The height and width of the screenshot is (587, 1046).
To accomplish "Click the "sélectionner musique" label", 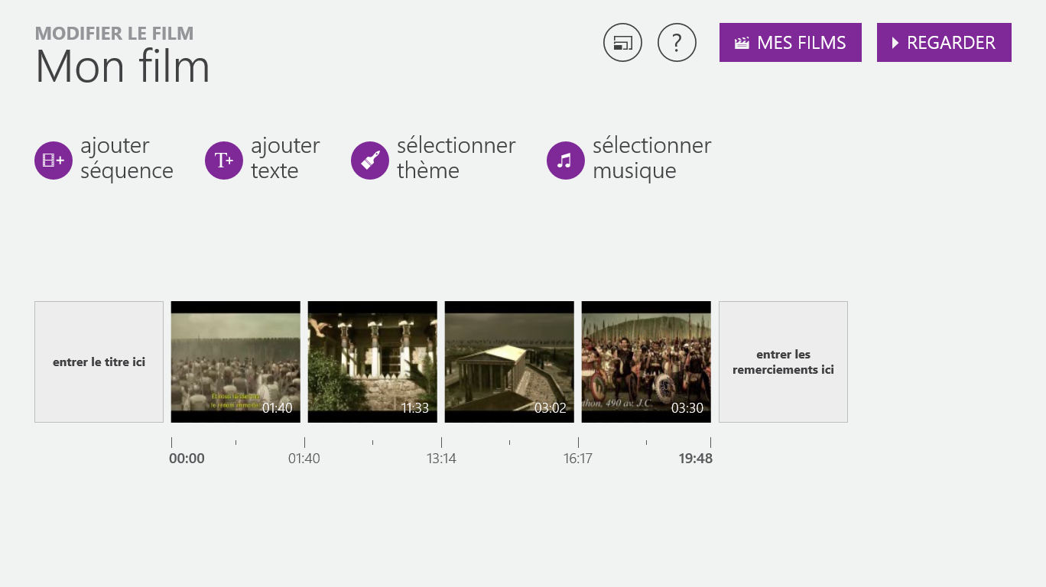I will pyautogui.click(x=652, y=158).
